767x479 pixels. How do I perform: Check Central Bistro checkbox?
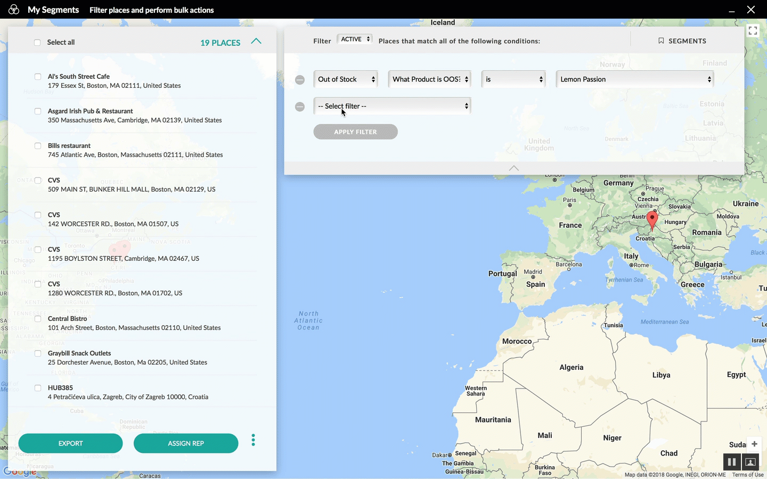click(x=38, y=319)
